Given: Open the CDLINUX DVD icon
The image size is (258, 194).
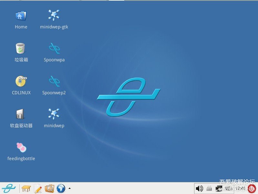Looking at the screenshot, I should click(21, 81).
